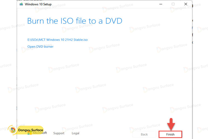The width and height of the screenshot is (208, 139).
Task: Click the Windows 10 Setup title bar icon
Action: coord(21,4)
